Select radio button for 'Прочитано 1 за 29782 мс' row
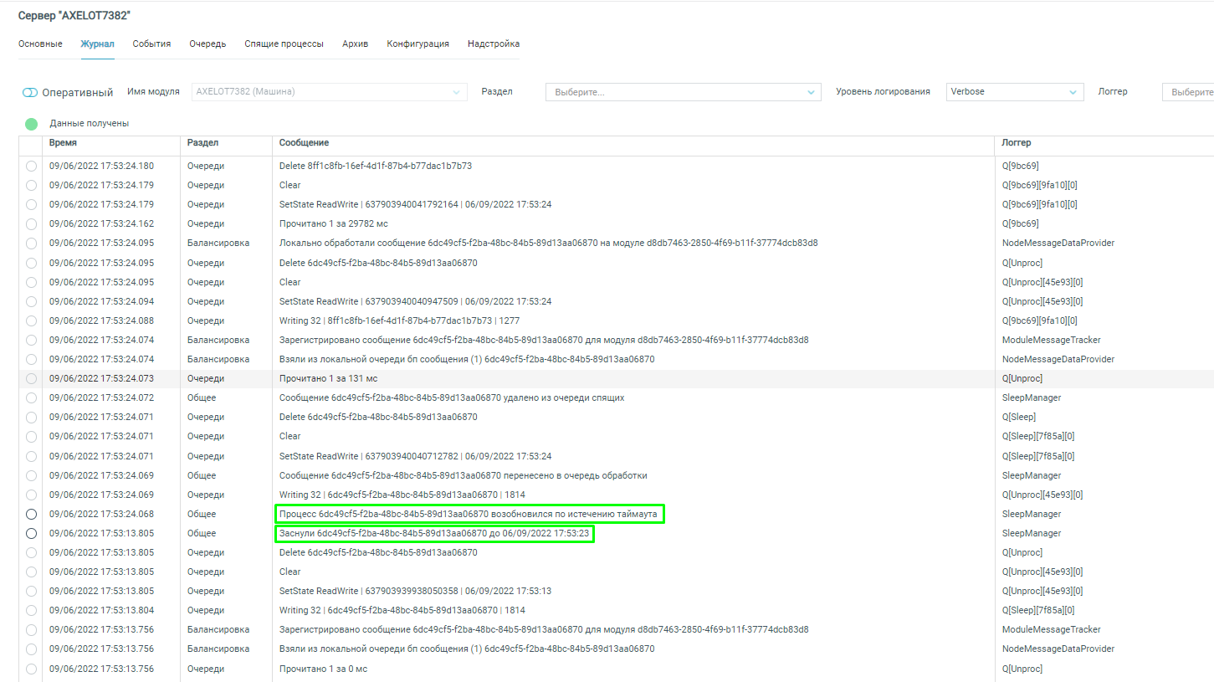Image resolution: width=1214 pixels, height=682 pixels. (x=31, y=223)
